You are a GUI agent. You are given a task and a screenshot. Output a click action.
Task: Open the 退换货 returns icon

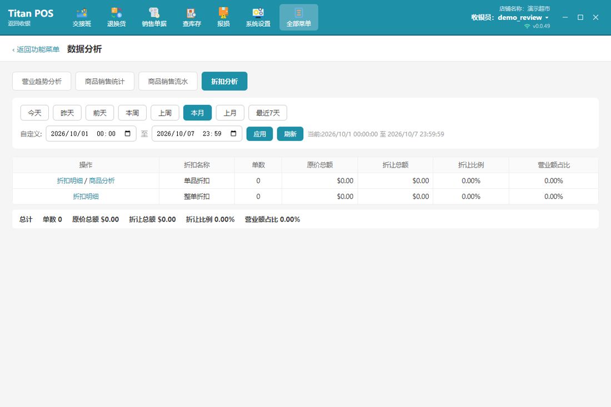pos(117,18)
